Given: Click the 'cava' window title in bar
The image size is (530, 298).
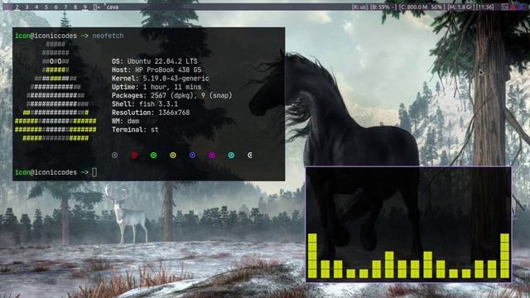Looking at the screenshot, I should (113, 7).
